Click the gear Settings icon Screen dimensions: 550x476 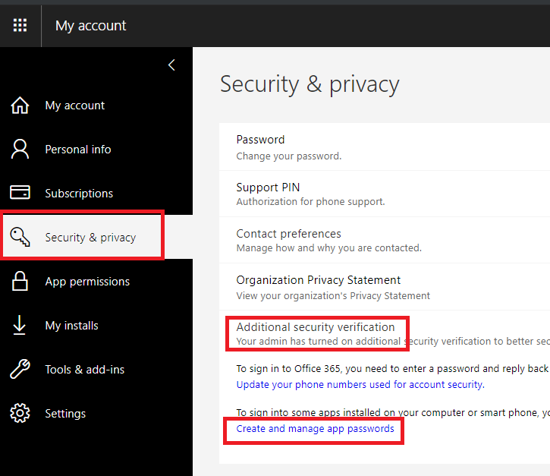click(20, 413)
